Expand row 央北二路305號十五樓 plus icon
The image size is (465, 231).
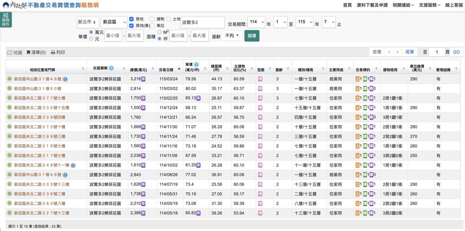click(x=9, y=107)
